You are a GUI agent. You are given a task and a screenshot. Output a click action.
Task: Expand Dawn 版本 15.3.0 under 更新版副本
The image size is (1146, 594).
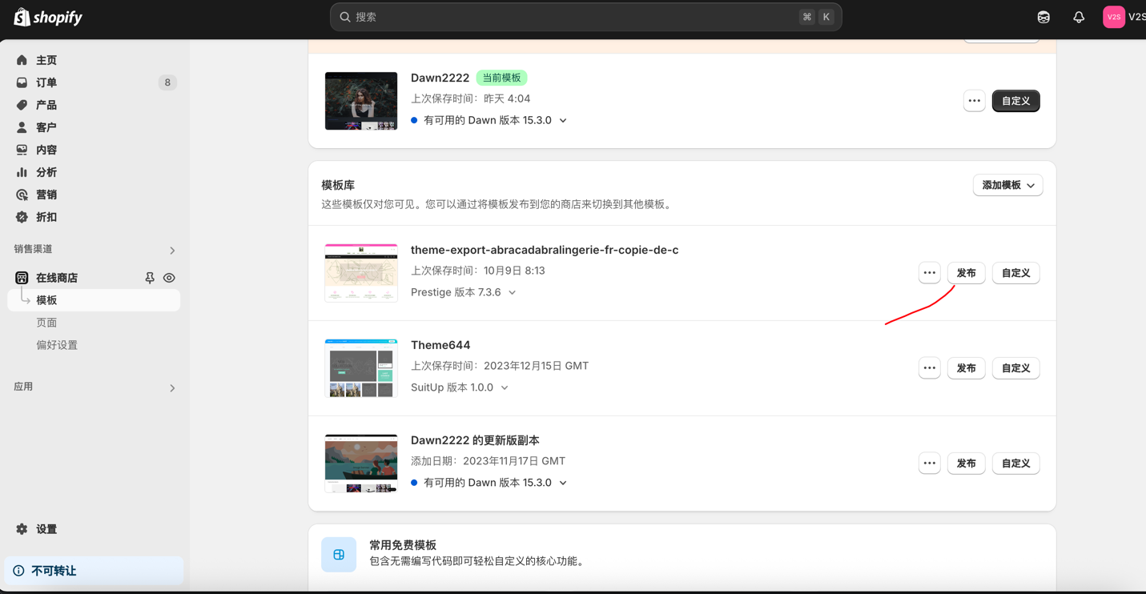pos(563,484)
